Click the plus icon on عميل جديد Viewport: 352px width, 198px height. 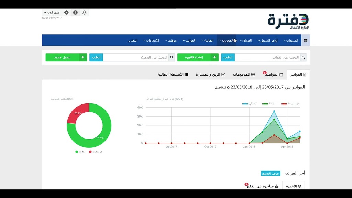(x=83, y=57)
